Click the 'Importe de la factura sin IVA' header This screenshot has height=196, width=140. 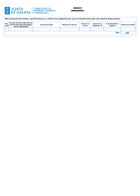tap(98, 25)
